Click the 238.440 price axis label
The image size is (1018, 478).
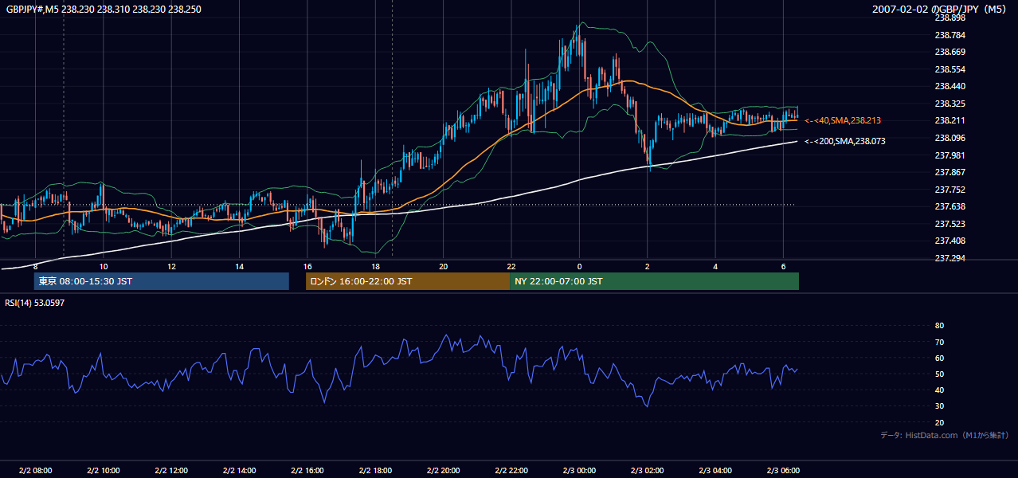point(949,86)
